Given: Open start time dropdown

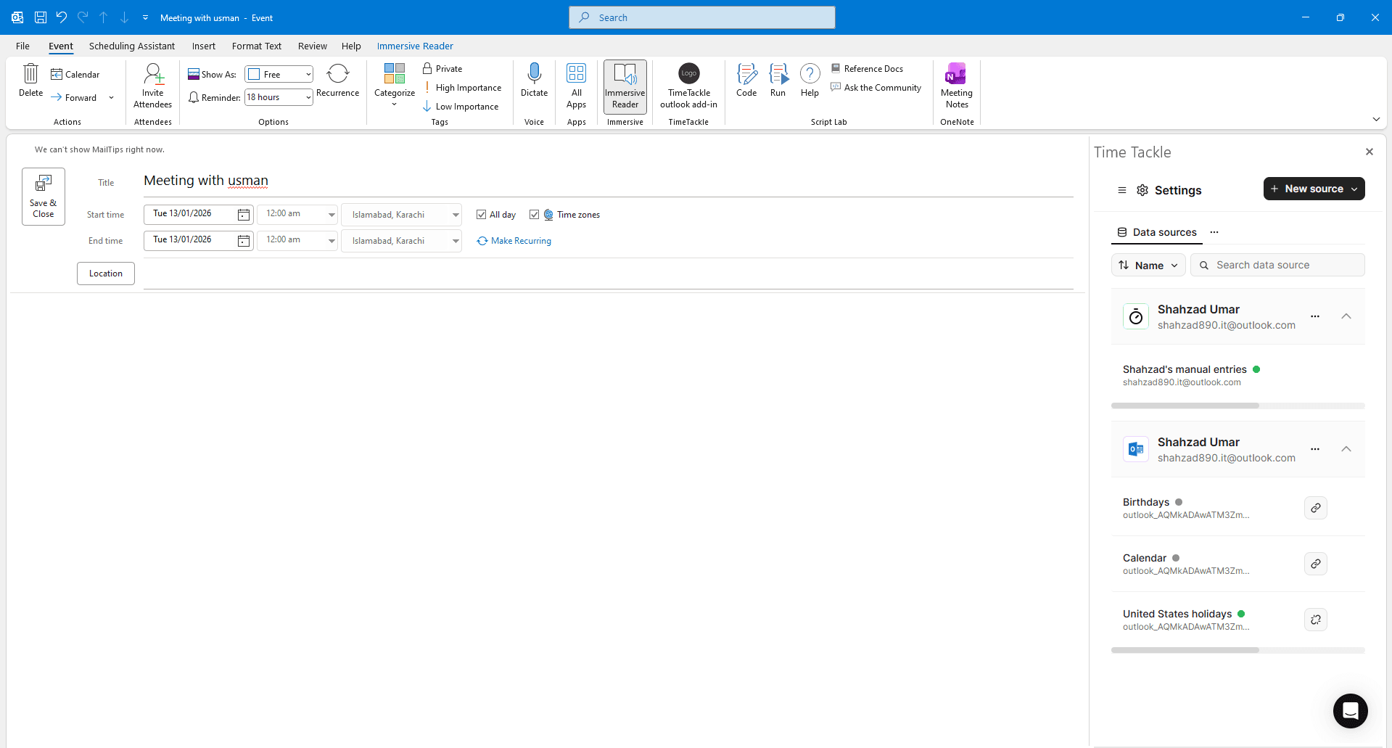Looking at the screenshot, I should (x=331, y=215).
